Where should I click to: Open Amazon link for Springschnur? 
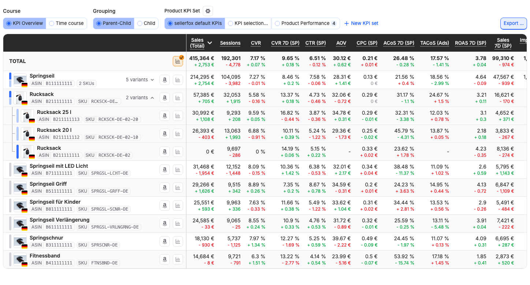[x=165, y=241]
